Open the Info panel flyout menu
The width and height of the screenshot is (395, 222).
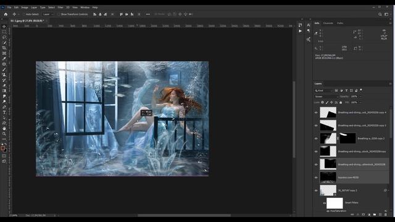click(390, 23)
